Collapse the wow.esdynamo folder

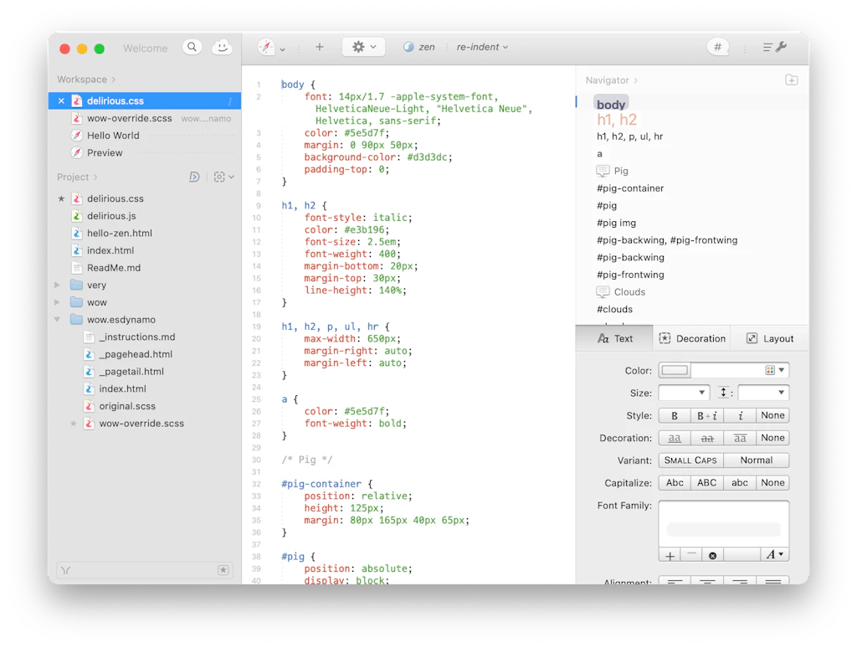click(x=57, y=319)
